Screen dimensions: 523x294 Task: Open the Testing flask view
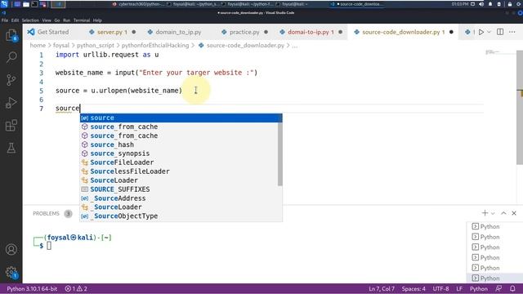click(11, 148)
